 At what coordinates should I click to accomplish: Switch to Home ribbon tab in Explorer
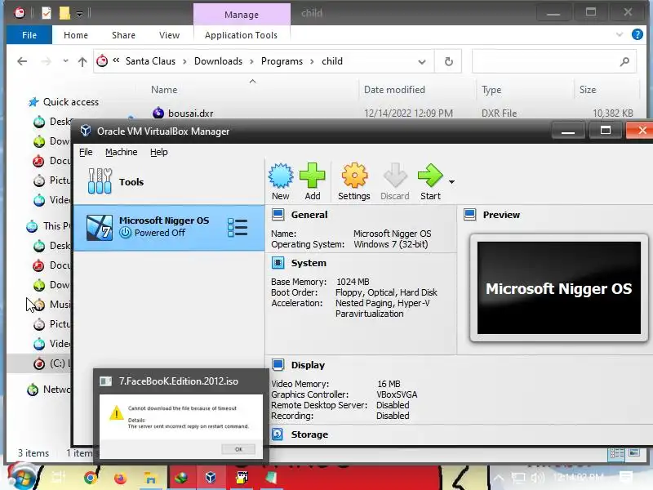pyautogui.click(x=76, y=35)
